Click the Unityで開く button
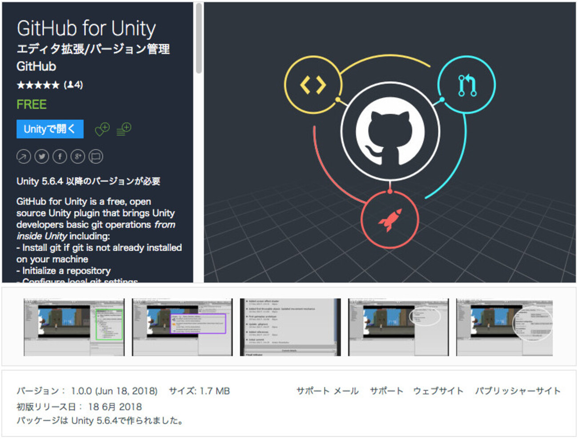578x439 pixels. pyautogui.click(x=50, y=129)
